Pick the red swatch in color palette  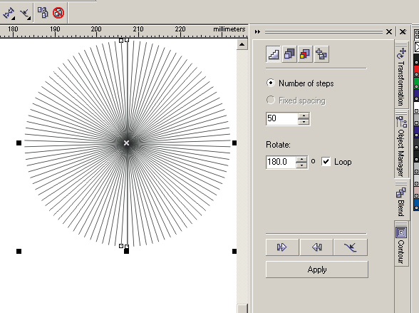[416, 71]
